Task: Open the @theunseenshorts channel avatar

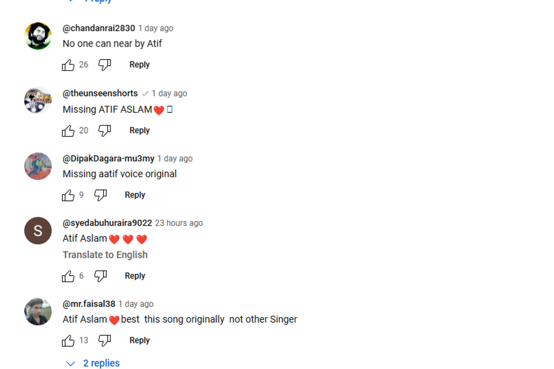Action: (x=38, y=100)
